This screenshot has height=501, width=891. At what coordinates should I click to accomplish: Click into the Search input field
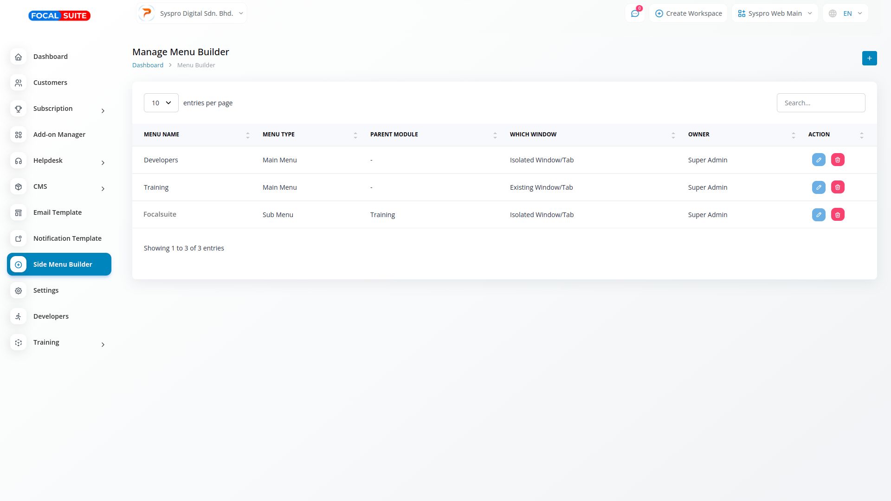(820, 103)
